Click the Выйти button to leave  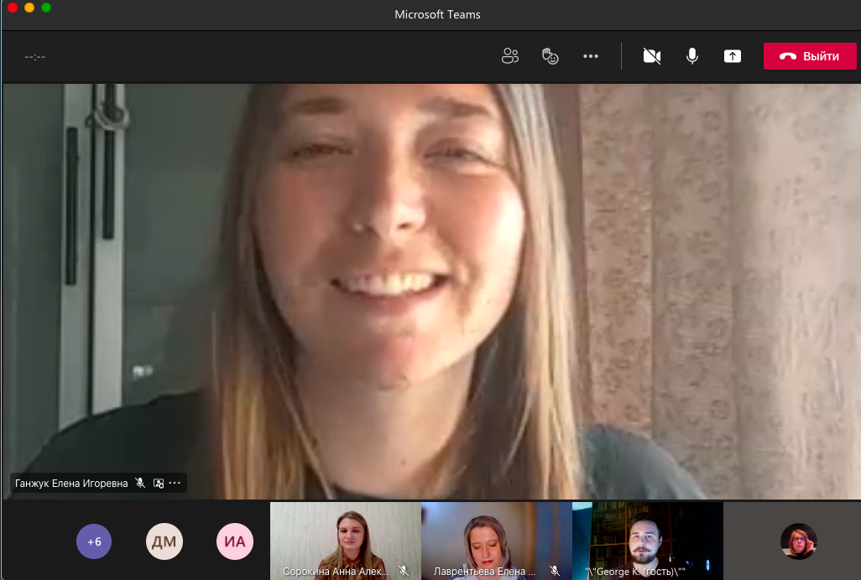(809, 56)
